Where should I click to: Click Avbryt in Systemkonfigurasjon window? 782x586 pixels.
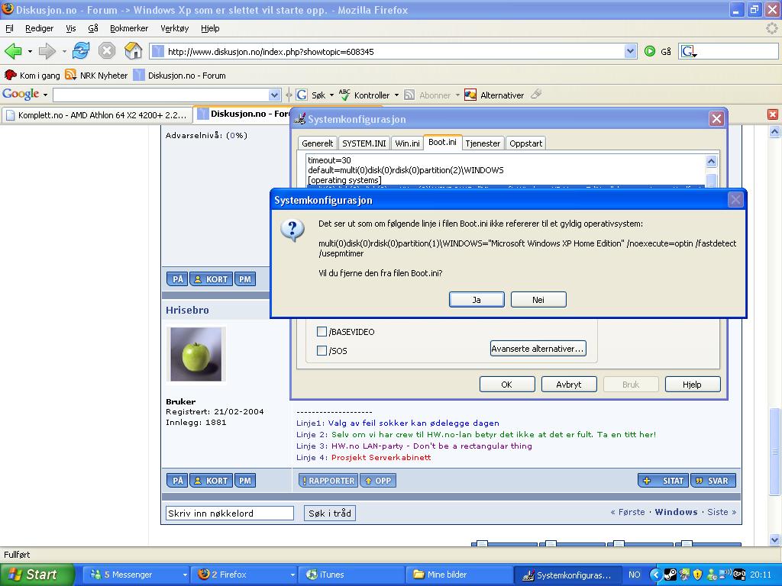pos(569,385)
